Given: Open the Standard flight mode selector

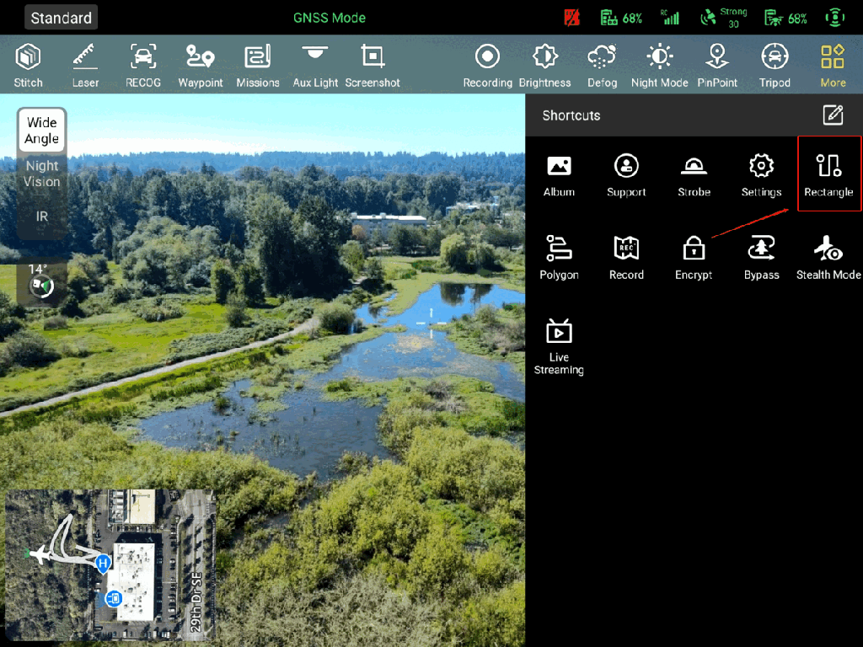Looking at the screenshot, I should pos(62,18).
